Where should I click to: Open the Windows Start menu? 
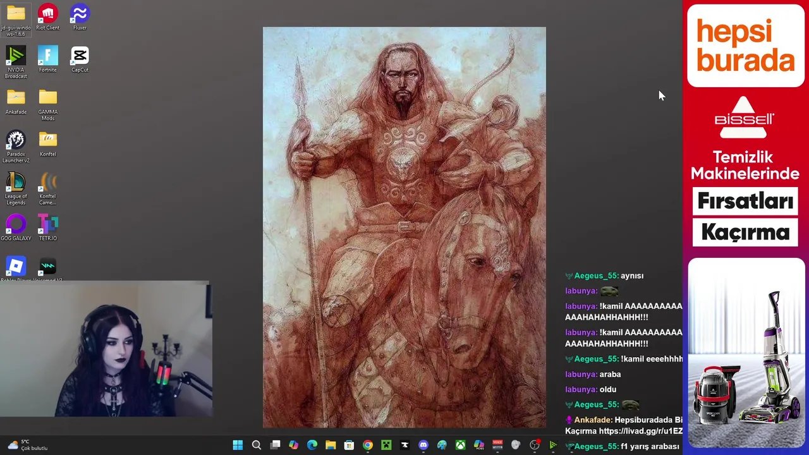tap(238, 446)
